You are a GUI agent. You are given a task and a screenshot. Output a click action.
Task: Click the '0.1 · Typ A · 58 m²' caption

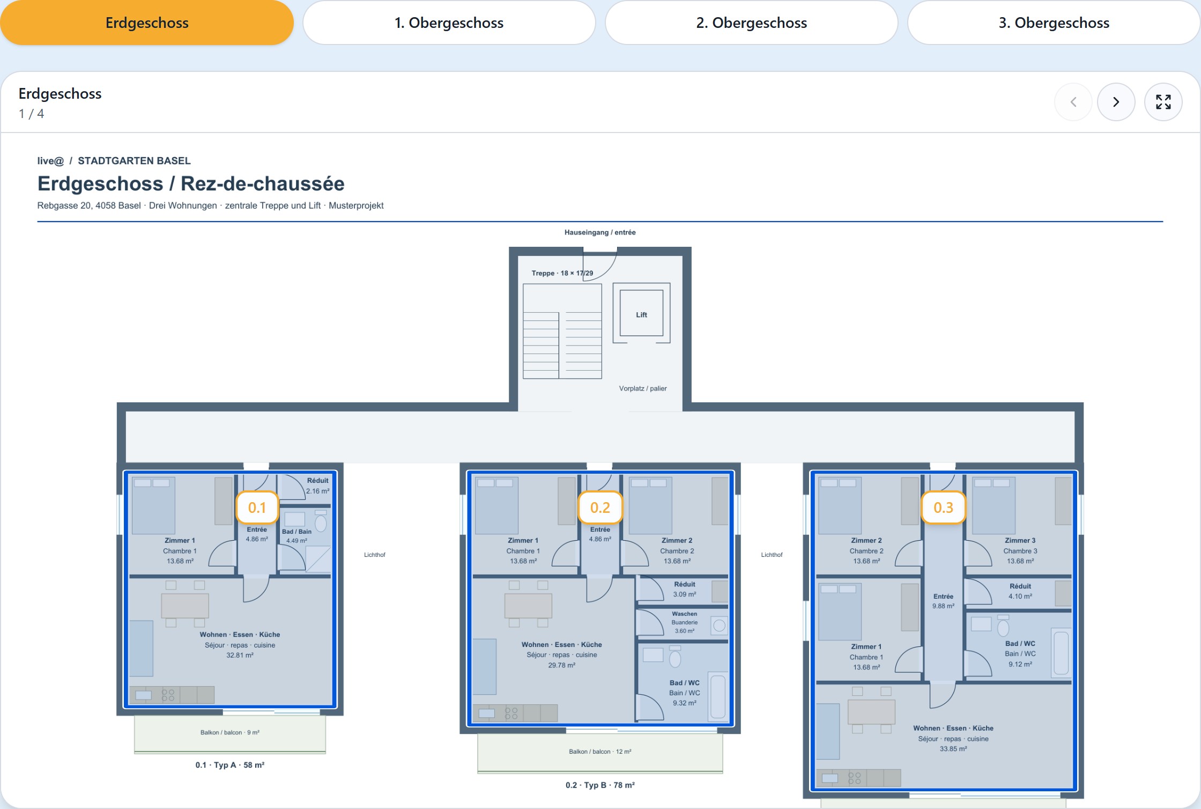[230, 765]
